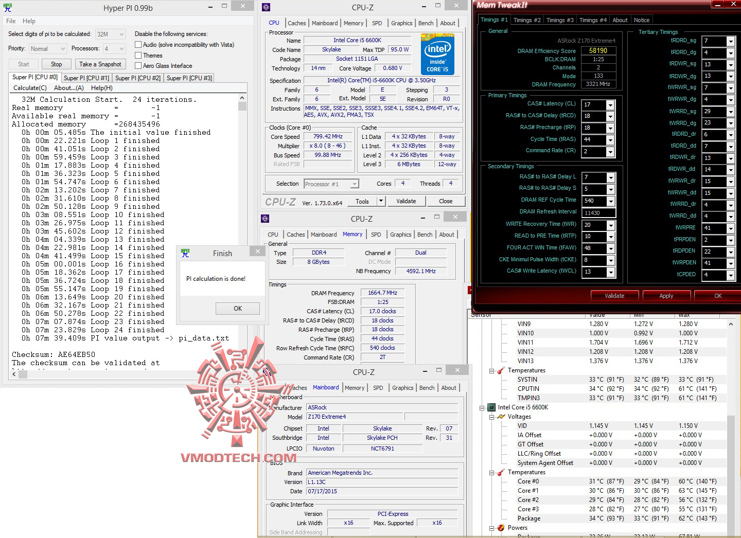741x538 pixels.
Task: Click the Intel Core i5 logo badge
Action: pos(437,53)
